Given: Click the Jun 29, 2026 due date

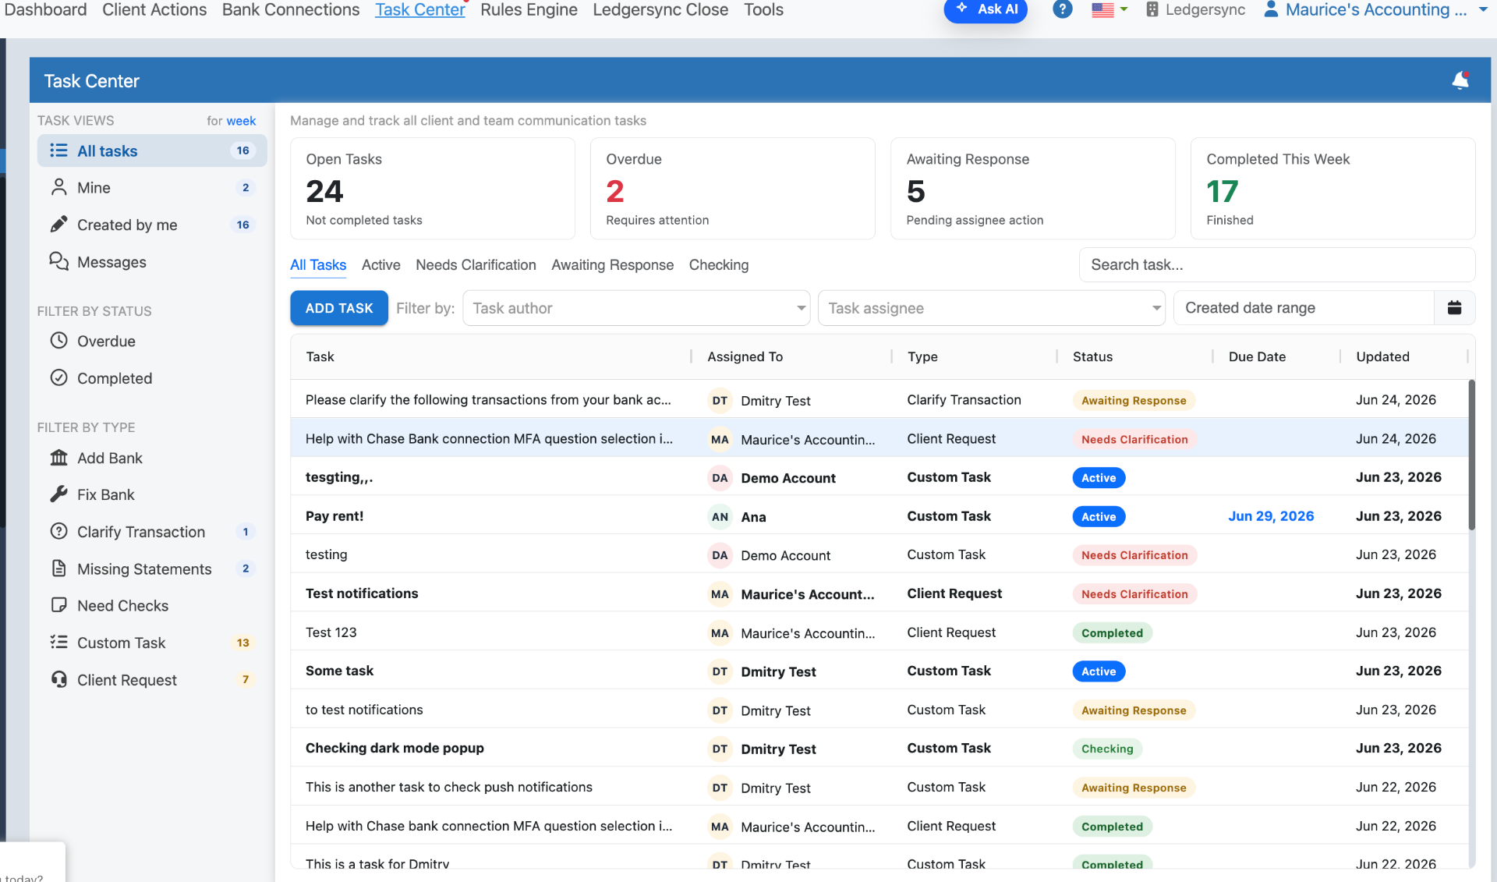Looking at the screenshot, I should pyautogui.click(x=1271, y=516).
